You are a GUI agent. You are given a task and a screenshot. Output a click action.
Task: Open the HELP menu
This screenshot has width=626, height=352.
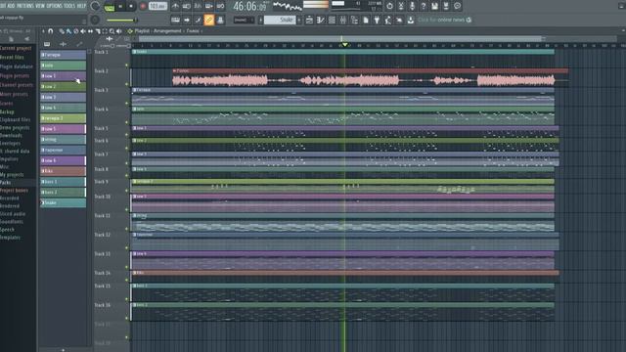click(x=81, y=6)
